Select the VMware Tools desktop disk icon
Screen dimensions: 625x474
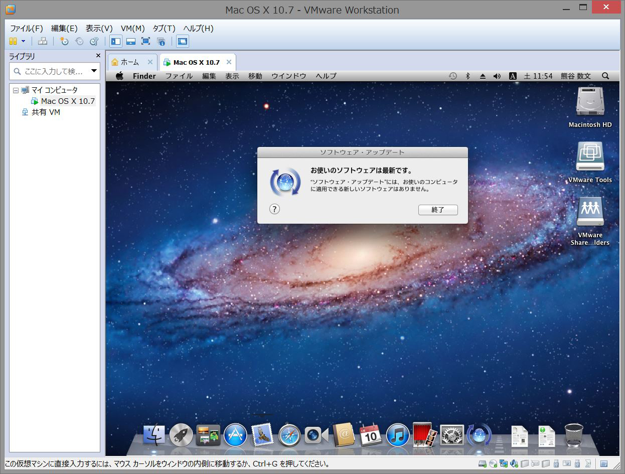pos(590,162)
